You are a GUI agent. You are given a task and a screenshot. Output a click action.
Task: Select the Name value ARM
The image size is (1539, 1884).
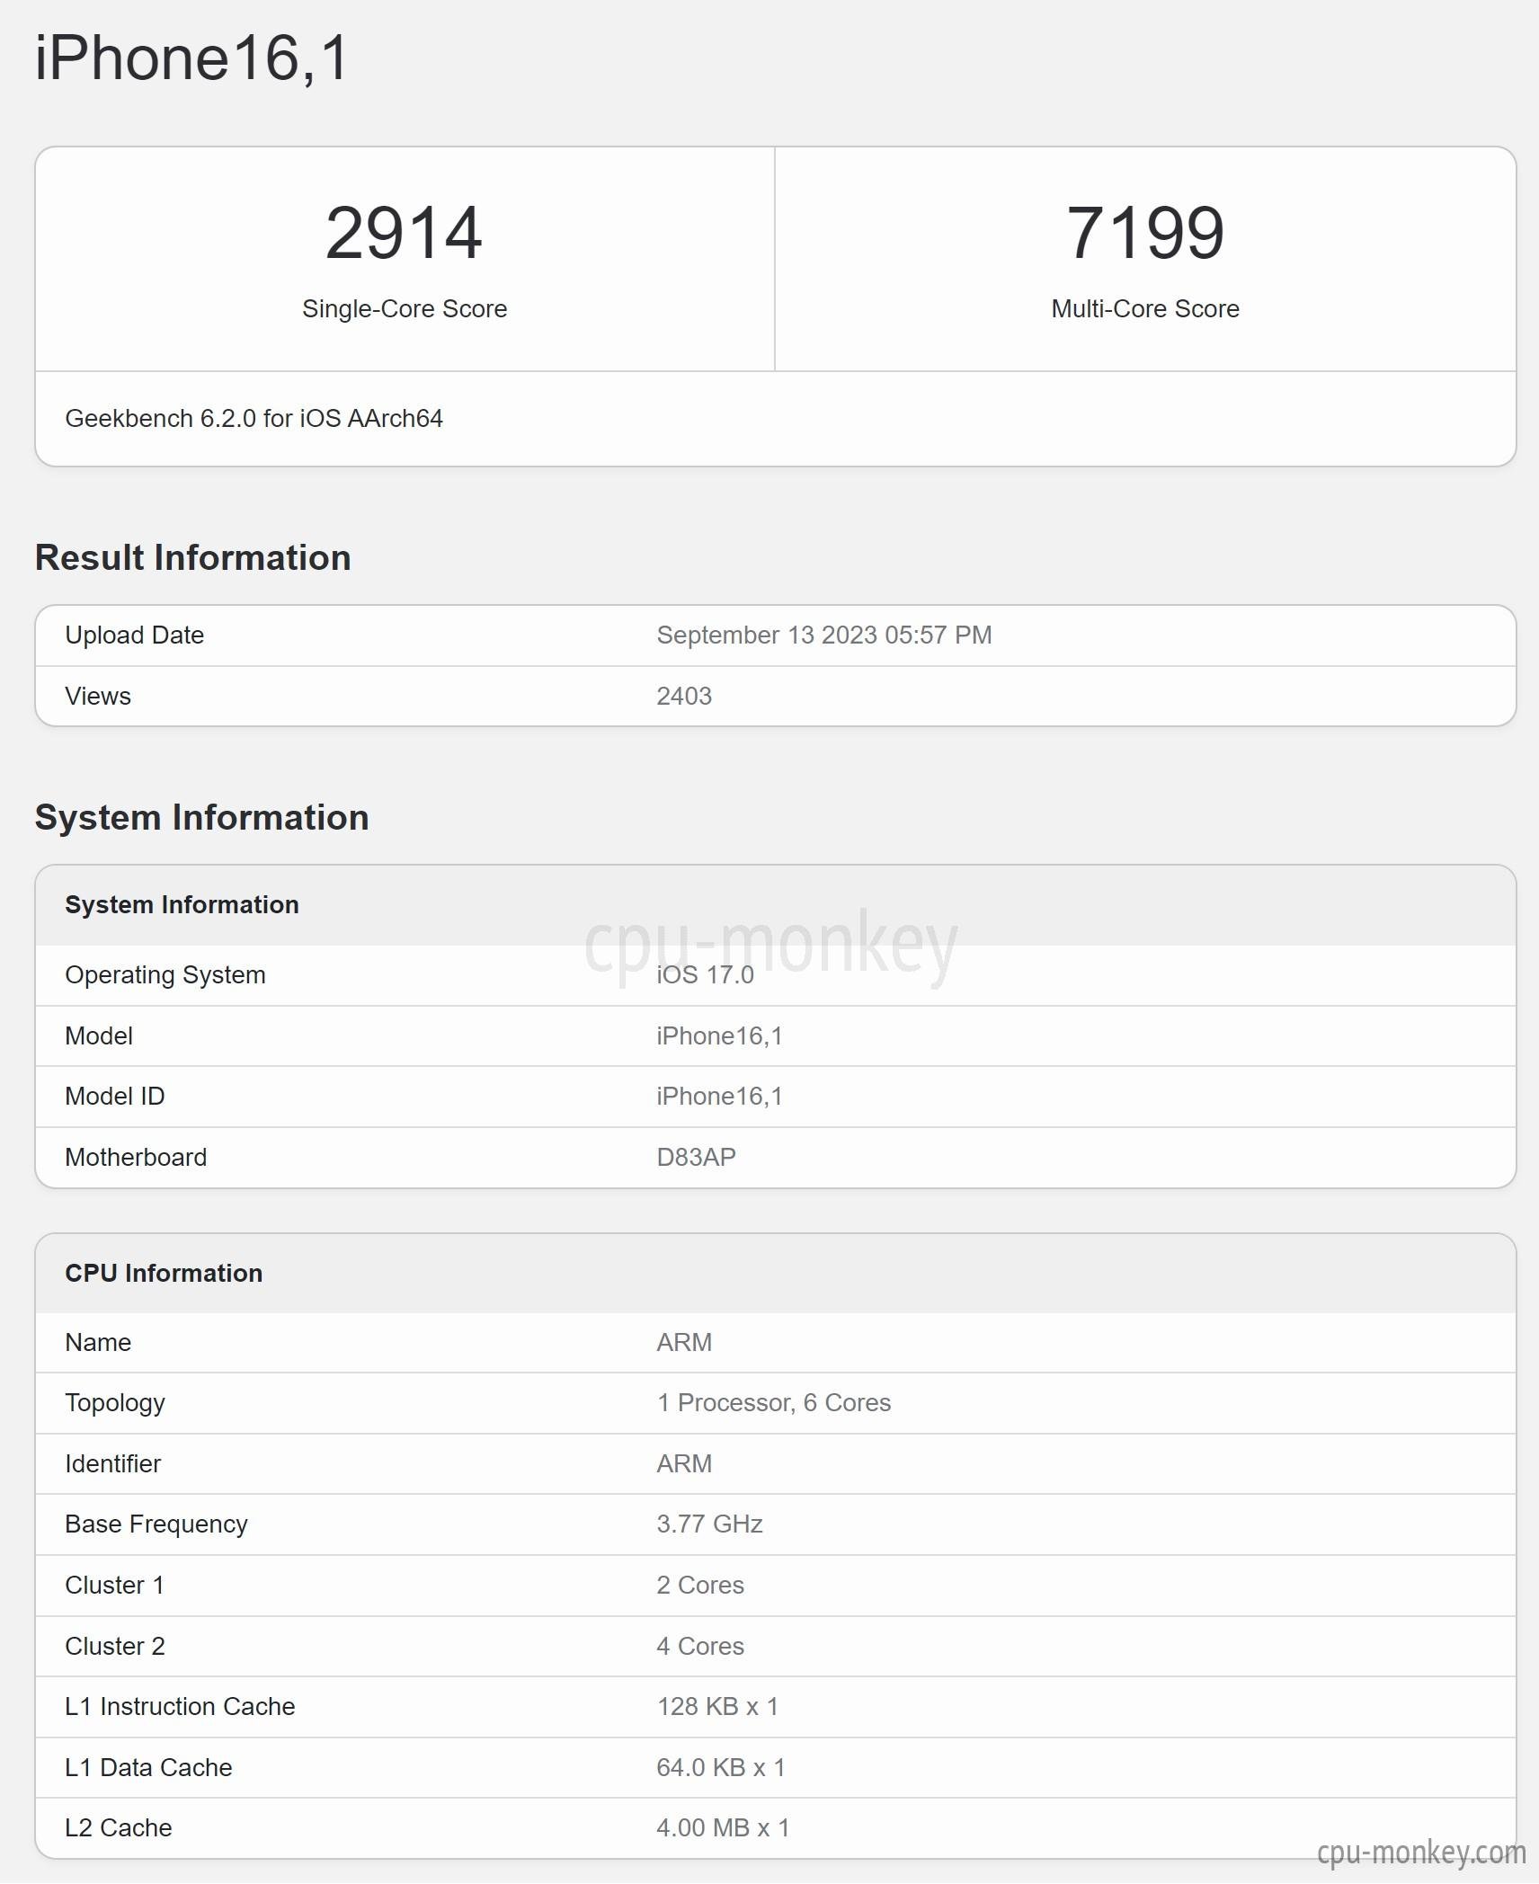(x=684, y=1342)
